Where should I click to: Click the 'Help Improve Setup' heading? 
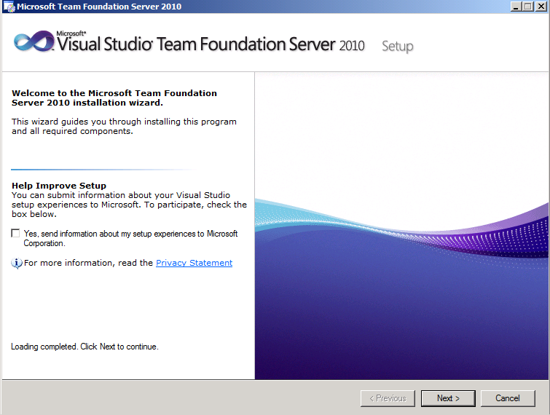coord(59,186)
